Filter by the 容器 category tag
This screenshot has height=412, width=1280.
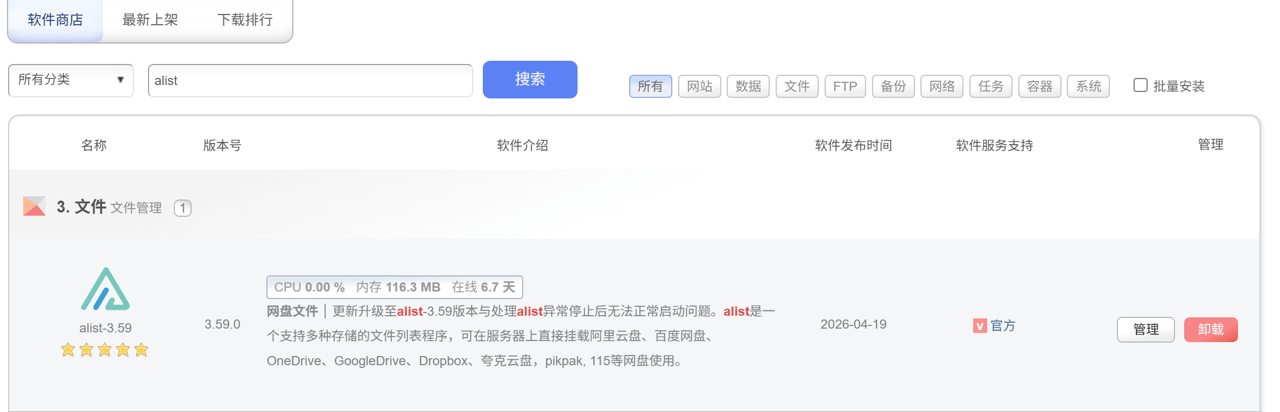pos(1040,86)
